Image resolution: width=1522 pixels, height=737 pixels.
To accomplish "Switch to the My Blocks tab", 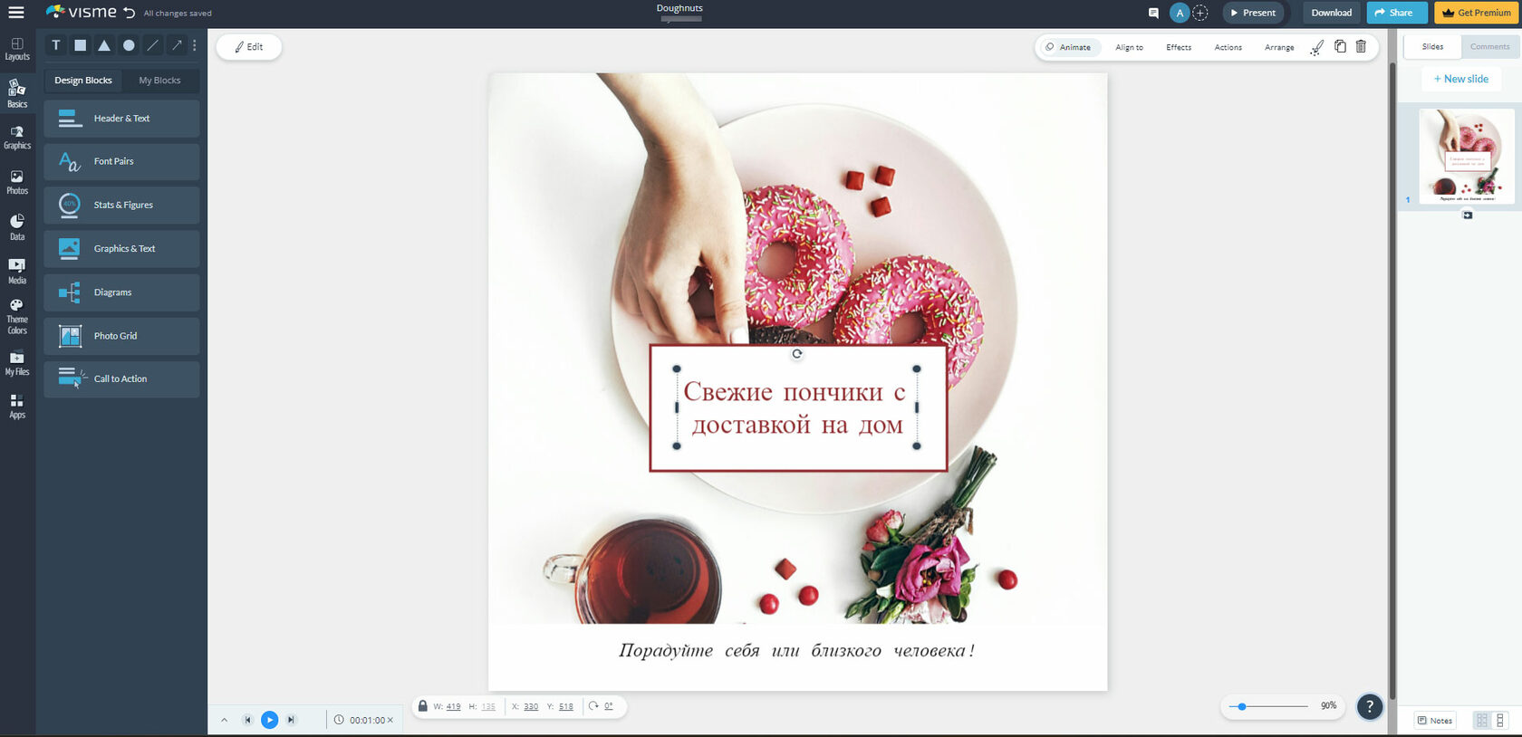I will click(159, 81).
